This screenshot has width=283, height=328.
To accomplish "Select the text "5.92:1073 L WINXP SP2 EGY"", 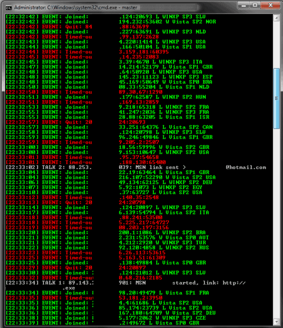I will point(161,187).
